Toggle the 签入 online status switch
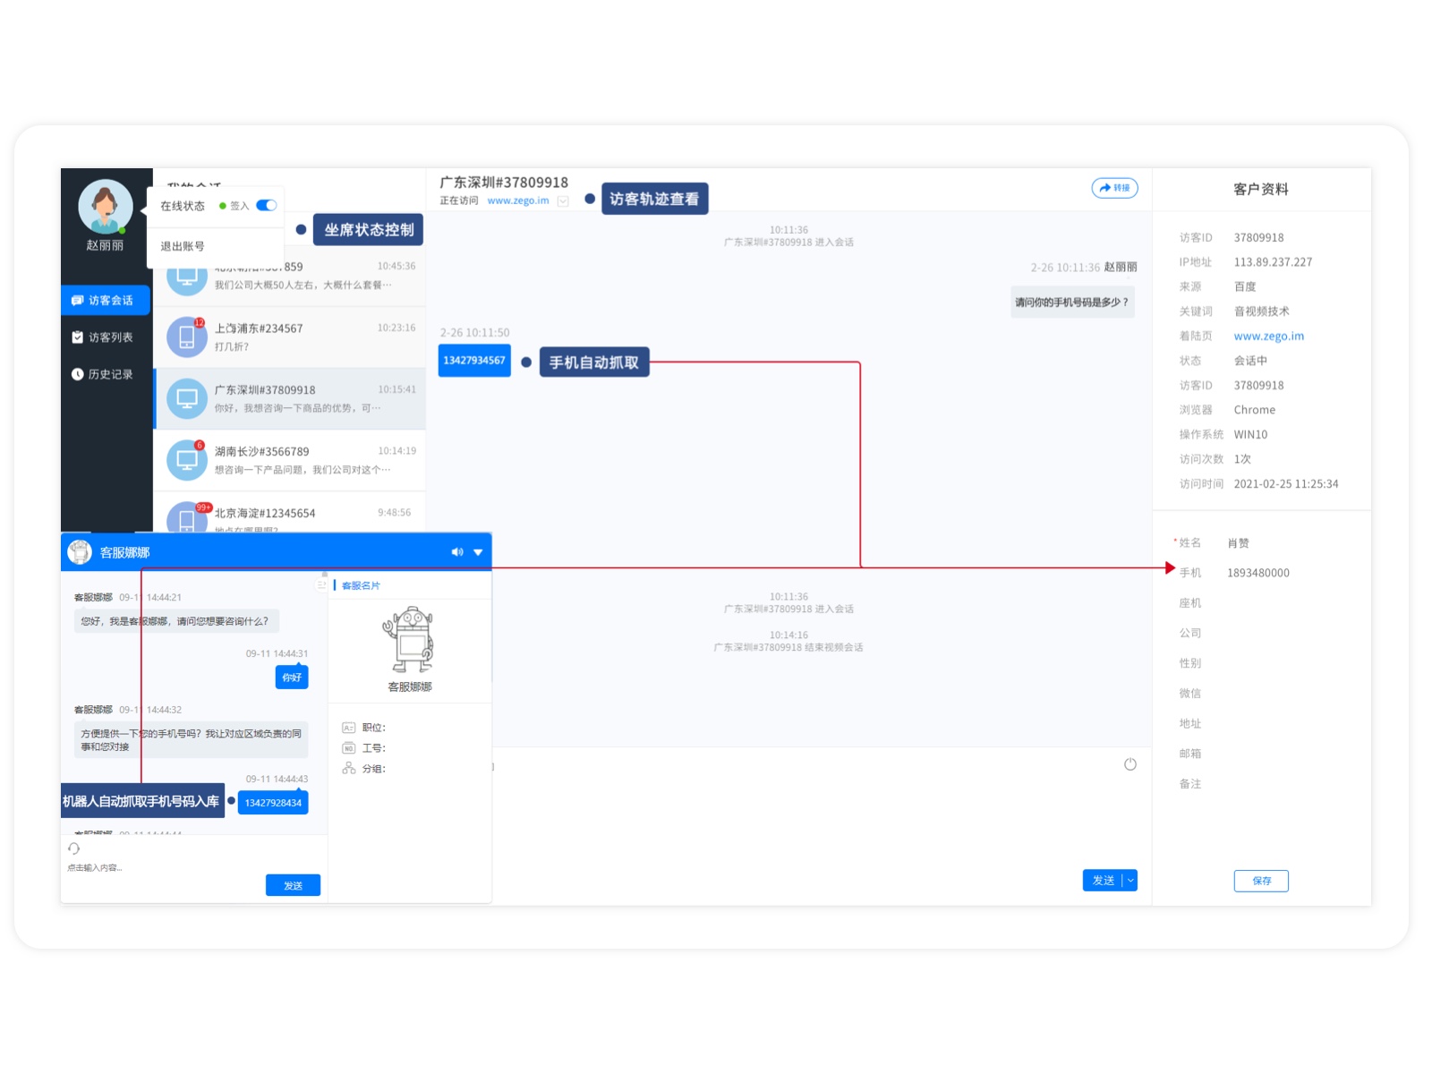The width and height of the screenshot is (1432, 1074). (x=267, y=206)
